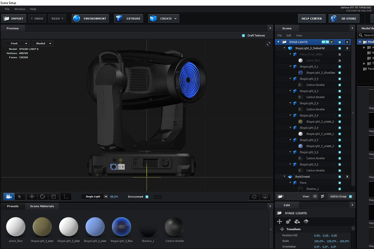Select the scale tool in Preview toolbar

[x=54, y=197]
